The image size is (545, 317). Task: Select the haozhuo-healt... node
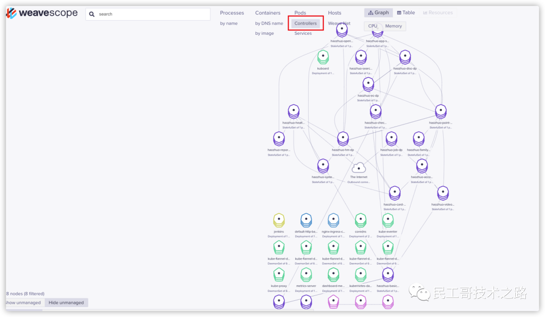(294, 112)
